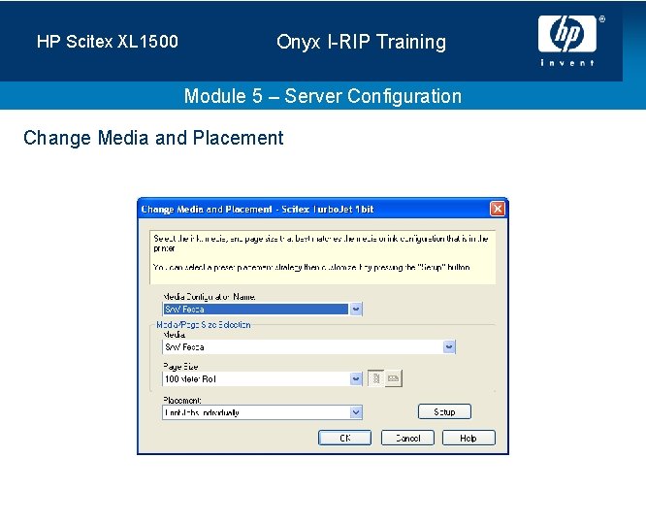Open the Media Configuration Name dropdown
Image resolution: width=646 pixels, height=523 pixels.
(356, 309)
